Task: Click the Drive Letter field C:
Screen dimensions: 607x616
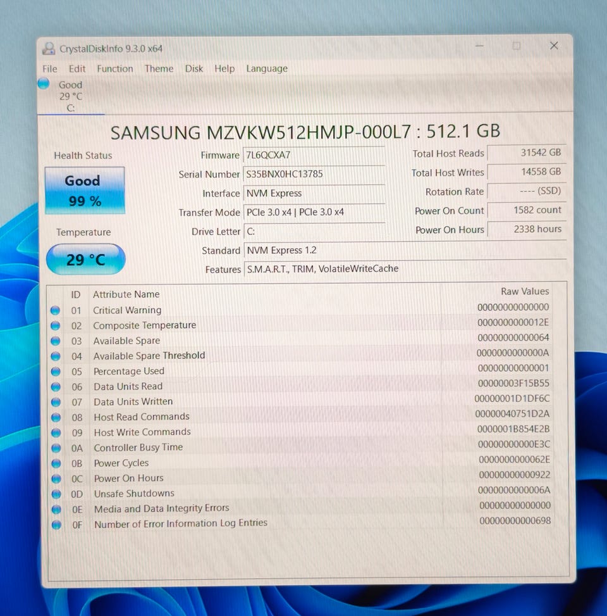Action: click(314, 231)
